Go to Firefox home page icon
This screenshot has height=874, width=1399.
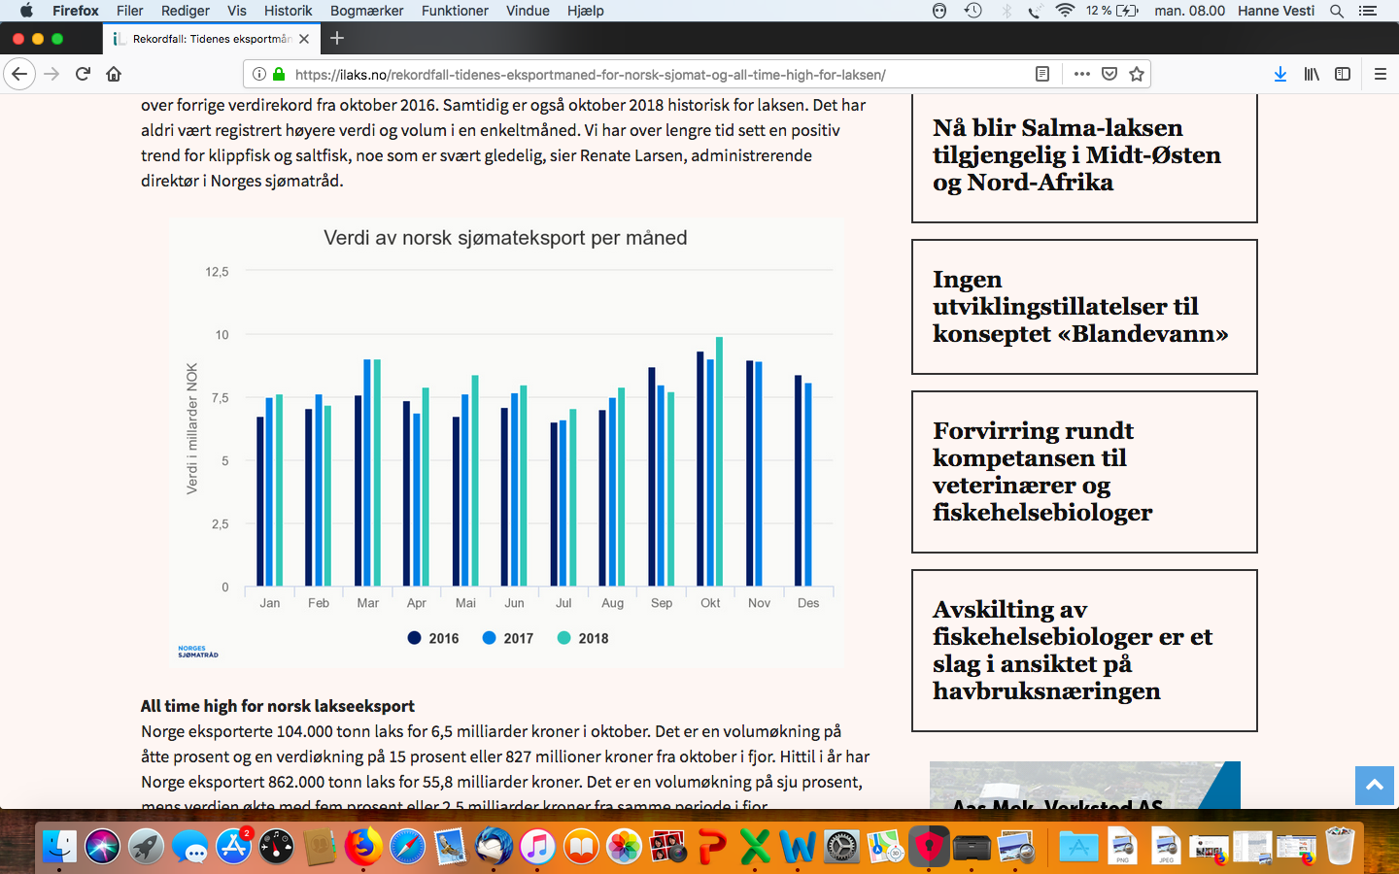(114, 74)
